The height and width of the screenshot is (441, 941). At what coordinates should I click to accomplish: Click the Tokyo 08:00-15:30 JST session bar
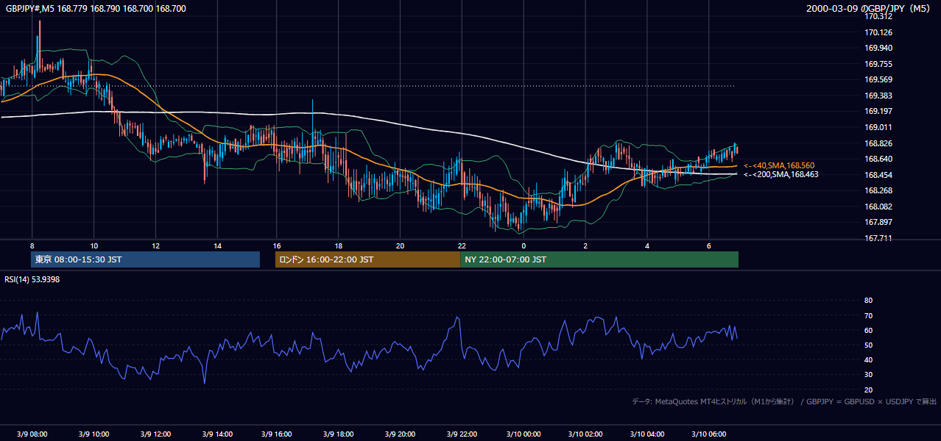(x=146, y=259)
